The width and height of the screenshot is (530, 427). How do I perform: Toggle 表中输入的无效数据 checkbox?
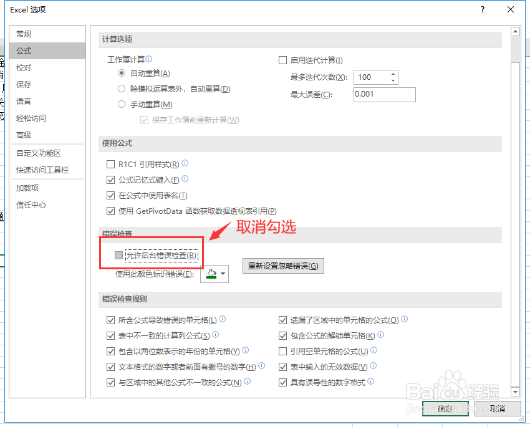point(282,367)
